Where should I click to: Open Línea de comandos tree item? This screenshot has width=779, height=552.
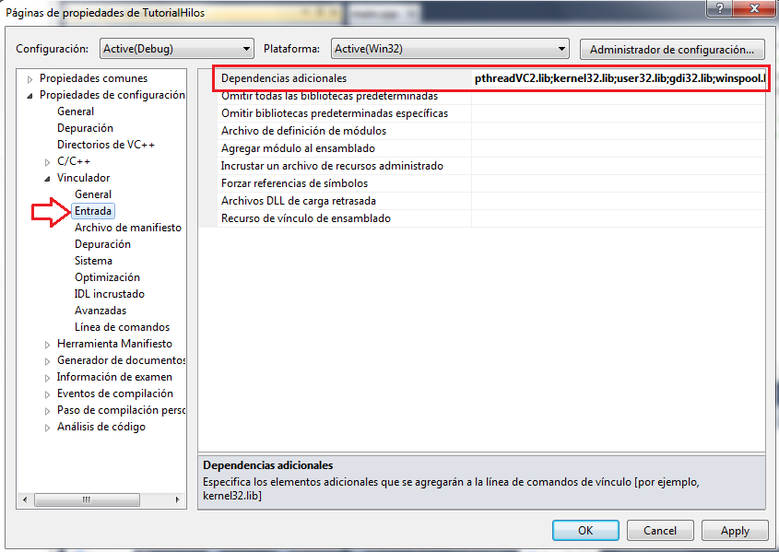[122, 327]
